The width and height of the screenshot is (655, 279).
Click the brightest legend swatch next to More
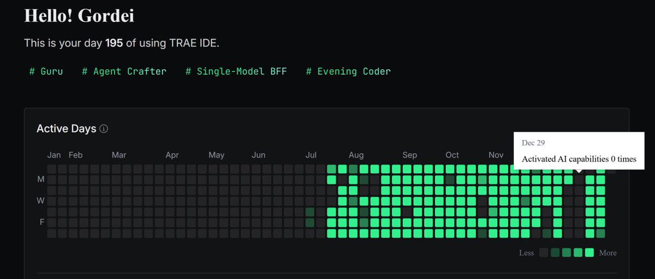pyautogui.click(x=589, y=252)
